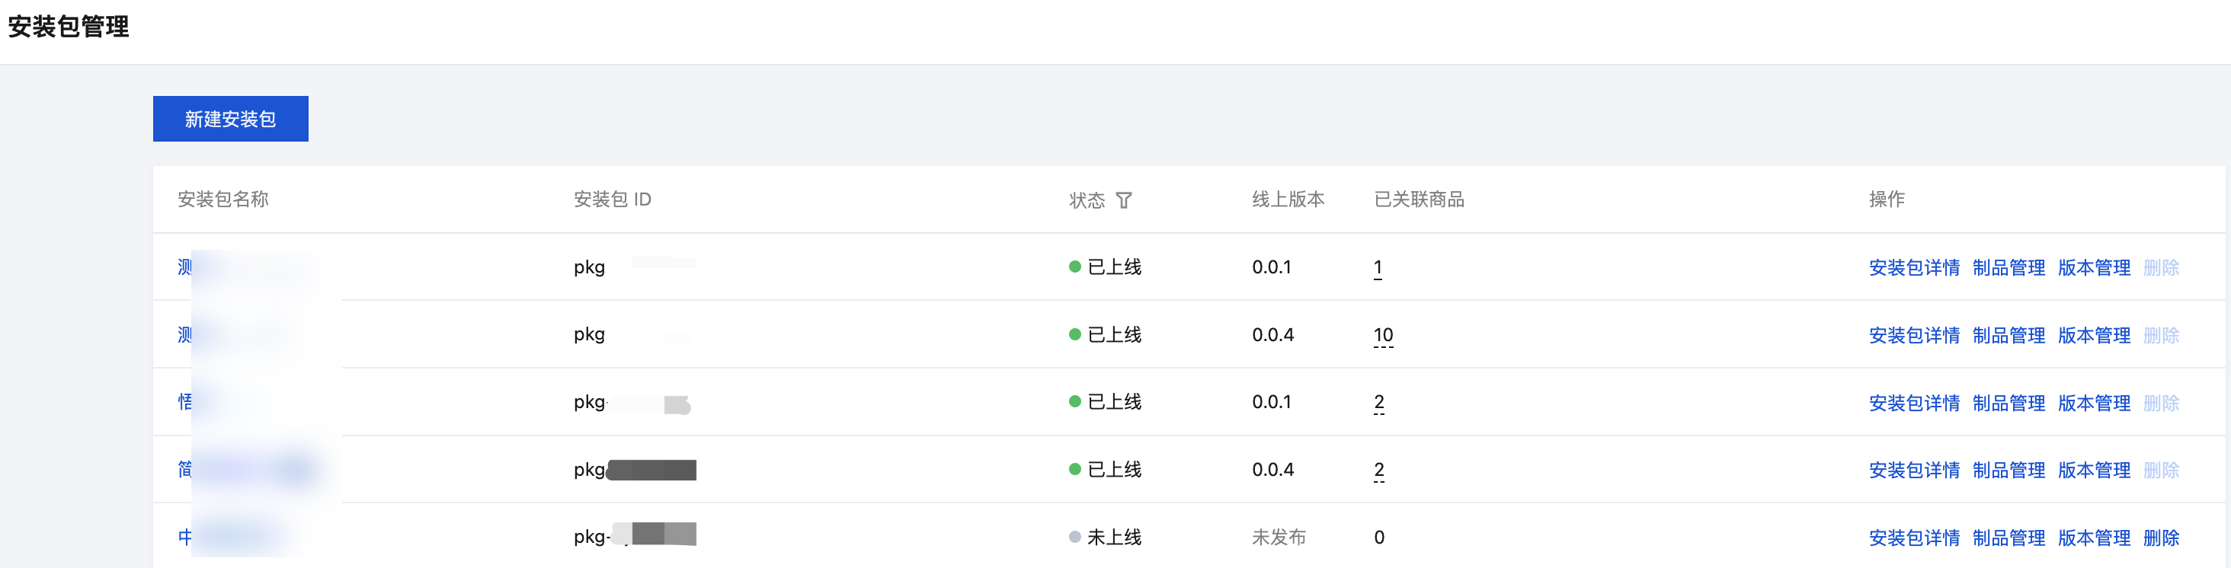Click associated products count 10
The image size is (2231, 568).
1383,335
